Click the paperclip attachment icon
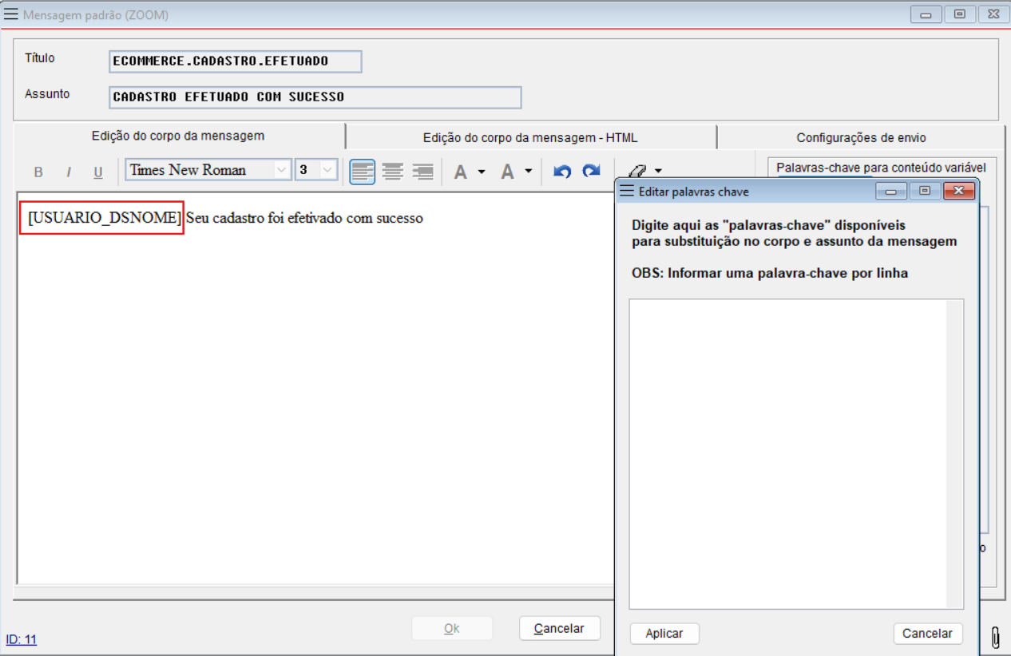 (x=995, y=637)
